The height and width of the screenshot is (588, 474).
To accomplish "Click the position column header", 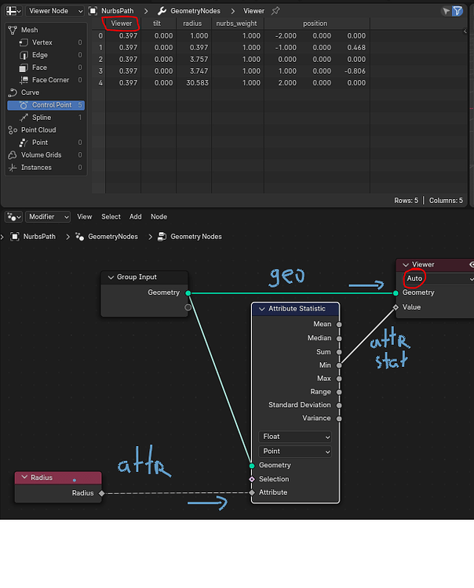I will 315,24.
